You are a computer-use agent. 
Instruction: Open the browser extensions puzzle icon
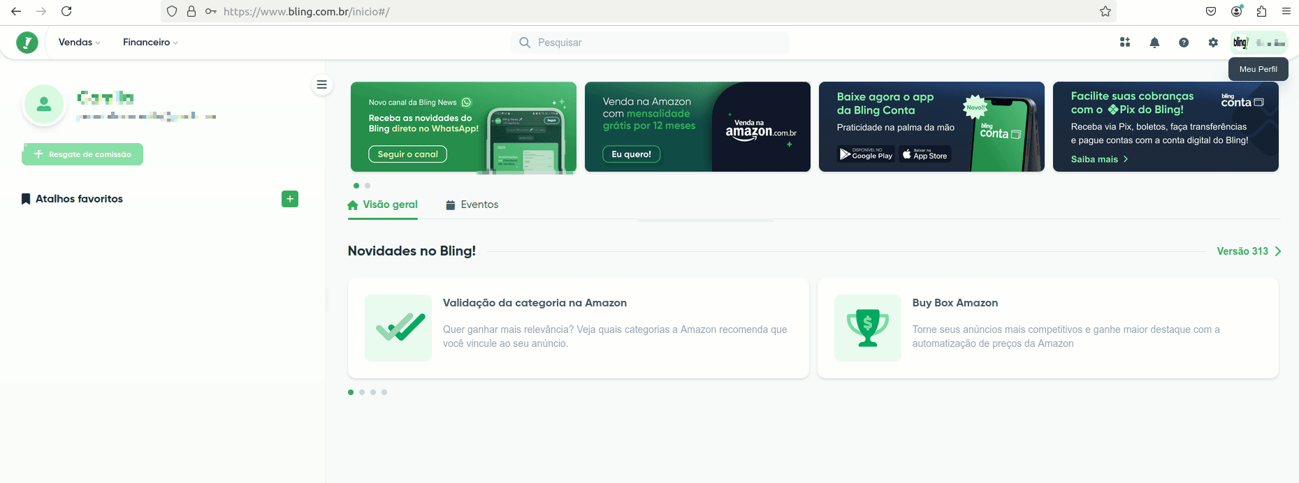(1261, 11)
